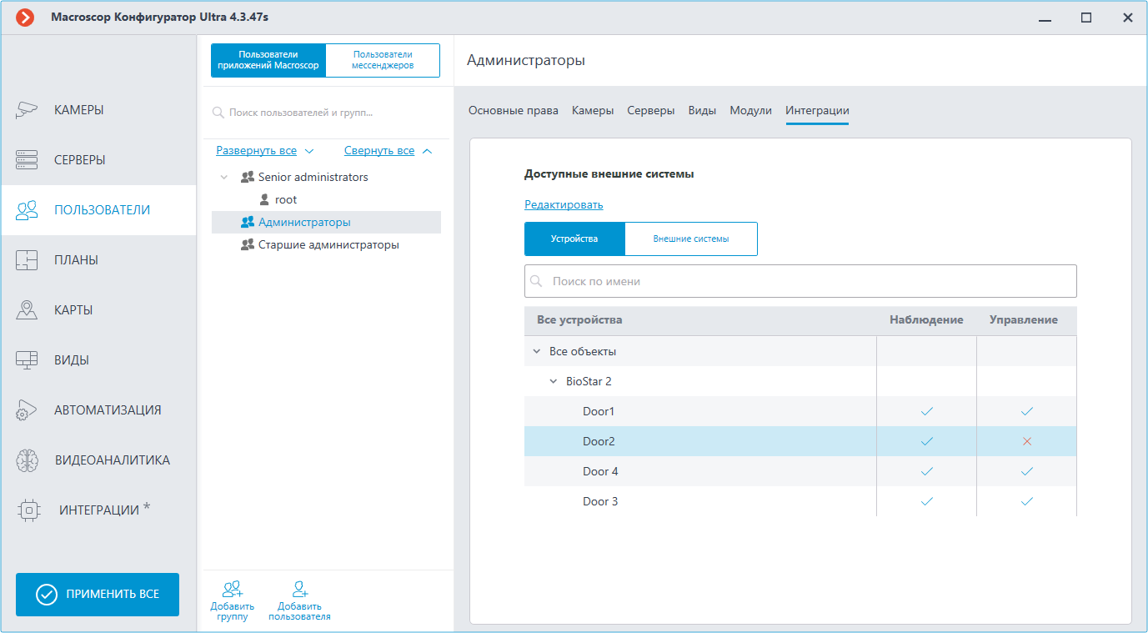The width and height of the screenshot is (1148, 633).
Task: Click the magnifier icon in user search
Action: click(x=218, y=112)
